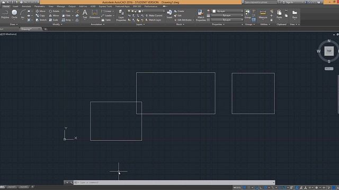Open the Express Tools ribbon tab
The width and height of the screenshot is (339, 190).
[x=105, y=6]
